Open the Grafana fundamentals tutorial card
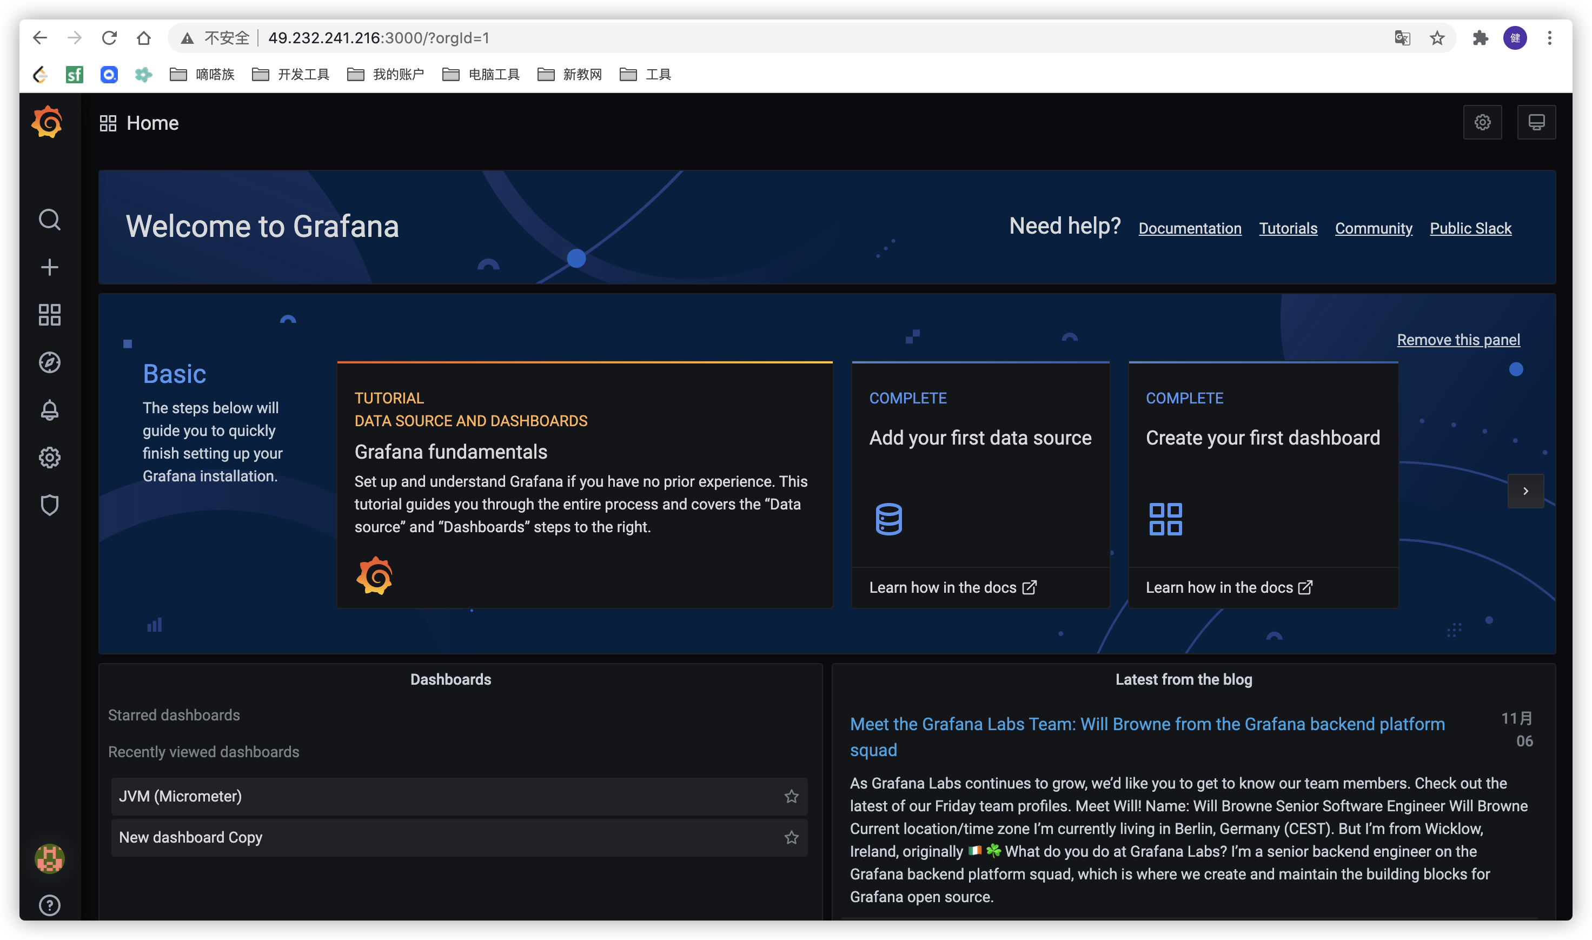 pos(585,485)
